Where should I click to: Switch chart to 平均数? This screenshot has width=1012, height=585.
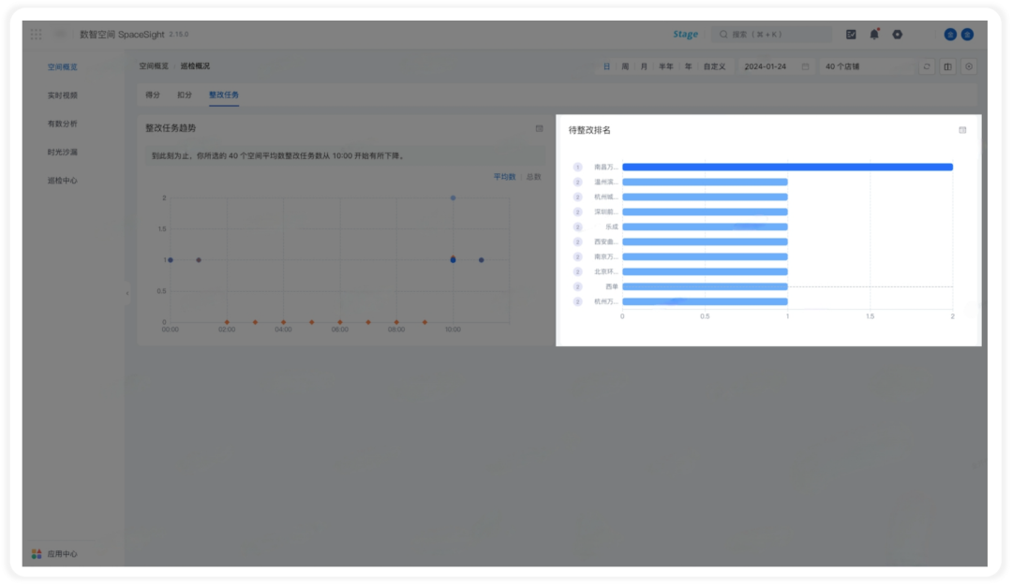tap(505, 177)
